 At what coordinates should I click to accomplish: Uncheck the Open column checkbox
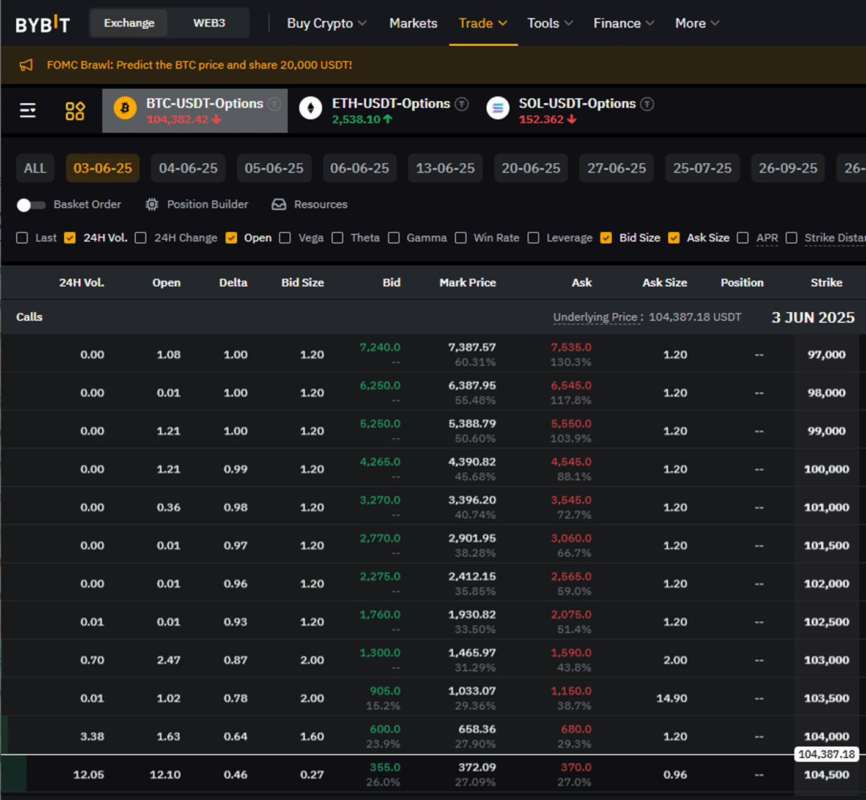(x=231, y=238)
